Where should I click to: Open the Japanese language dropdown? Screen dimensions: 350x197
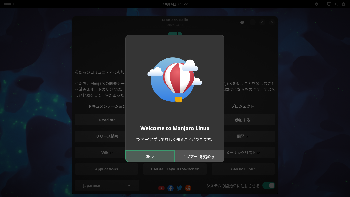point(107,185)
